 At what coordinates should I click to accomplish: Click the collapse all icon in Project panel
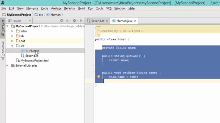[67, 20]
